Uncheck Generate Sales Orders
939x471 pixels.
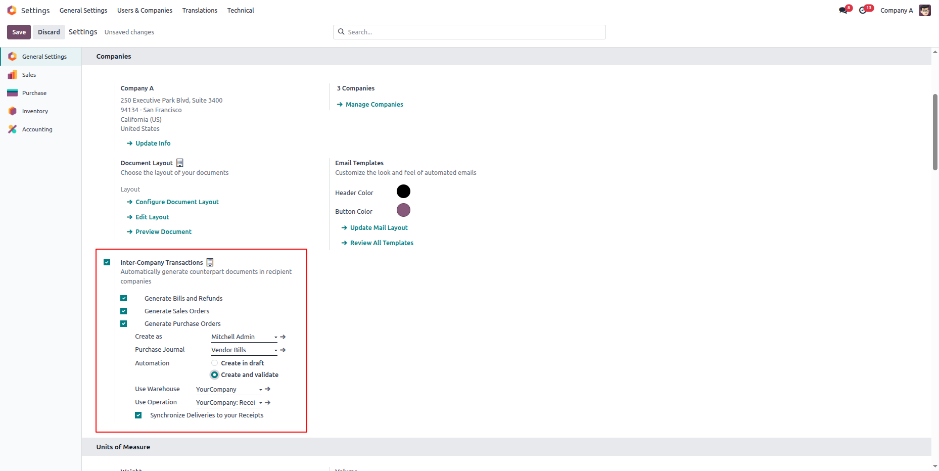coord(124,311)
